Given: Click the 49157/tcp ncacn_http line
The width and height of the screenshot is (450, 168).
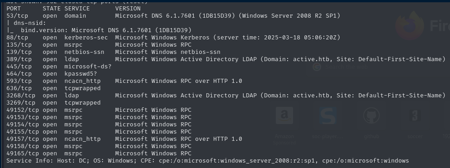Looking at the screenshot, I should [124, 139].
